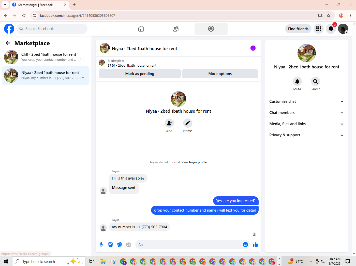Open the Chrome profile icon
The image size is (356, 266).
[x=341, y=16]
